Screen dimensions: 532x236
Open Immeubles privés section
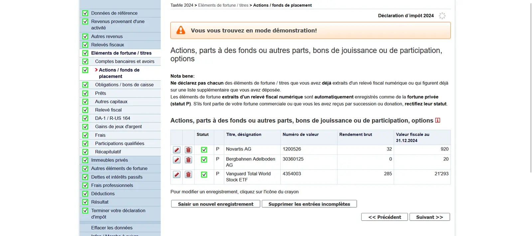pyautogui.click(x=109, y=160)
